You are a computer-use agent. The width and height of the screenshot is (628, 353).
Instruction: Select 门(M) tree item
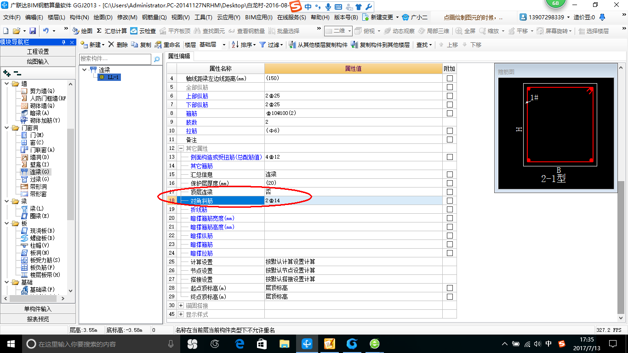tap(37, 135)
